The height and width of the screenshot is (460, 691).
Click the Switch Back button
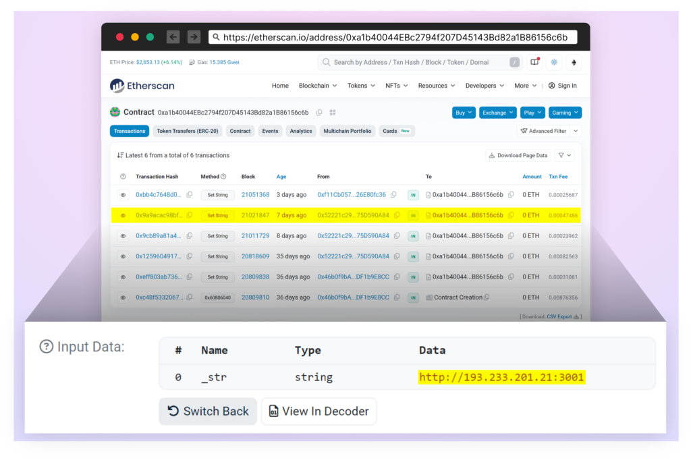(208, 411)
